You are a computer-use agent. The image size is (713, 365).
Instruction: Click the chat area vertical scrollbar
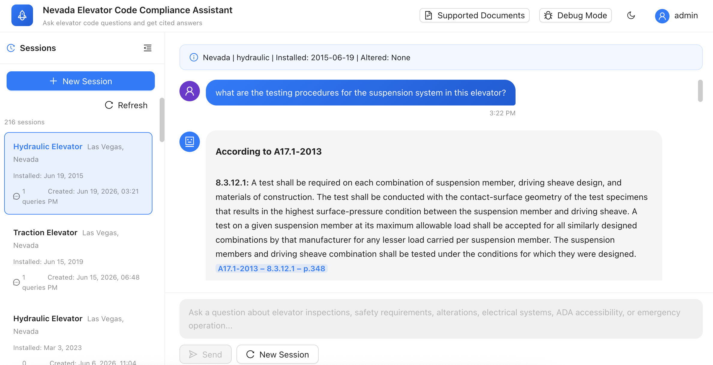click(700, 91)
